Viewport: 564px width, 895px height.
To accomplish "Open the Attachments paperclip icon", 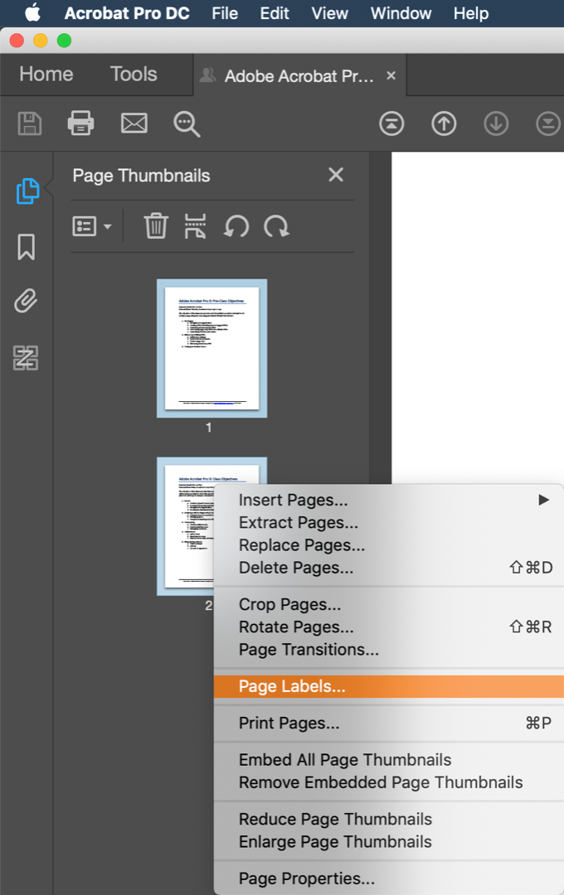I will (26, 301).
